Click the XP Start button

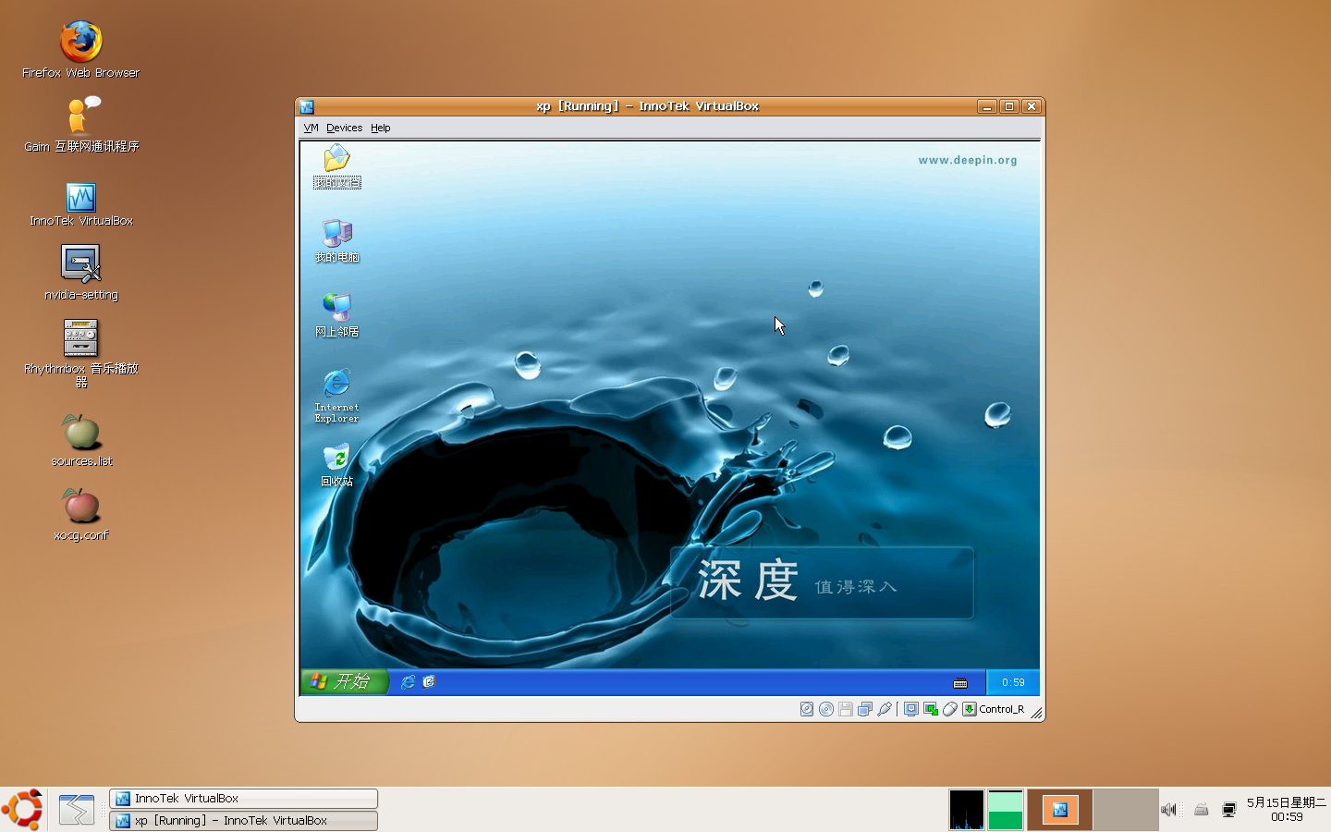[344, 681]
